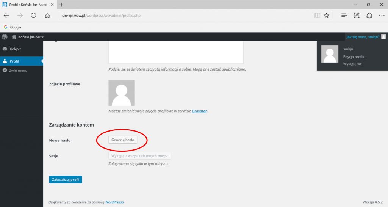Click the Sesje label

pos(54,156)
